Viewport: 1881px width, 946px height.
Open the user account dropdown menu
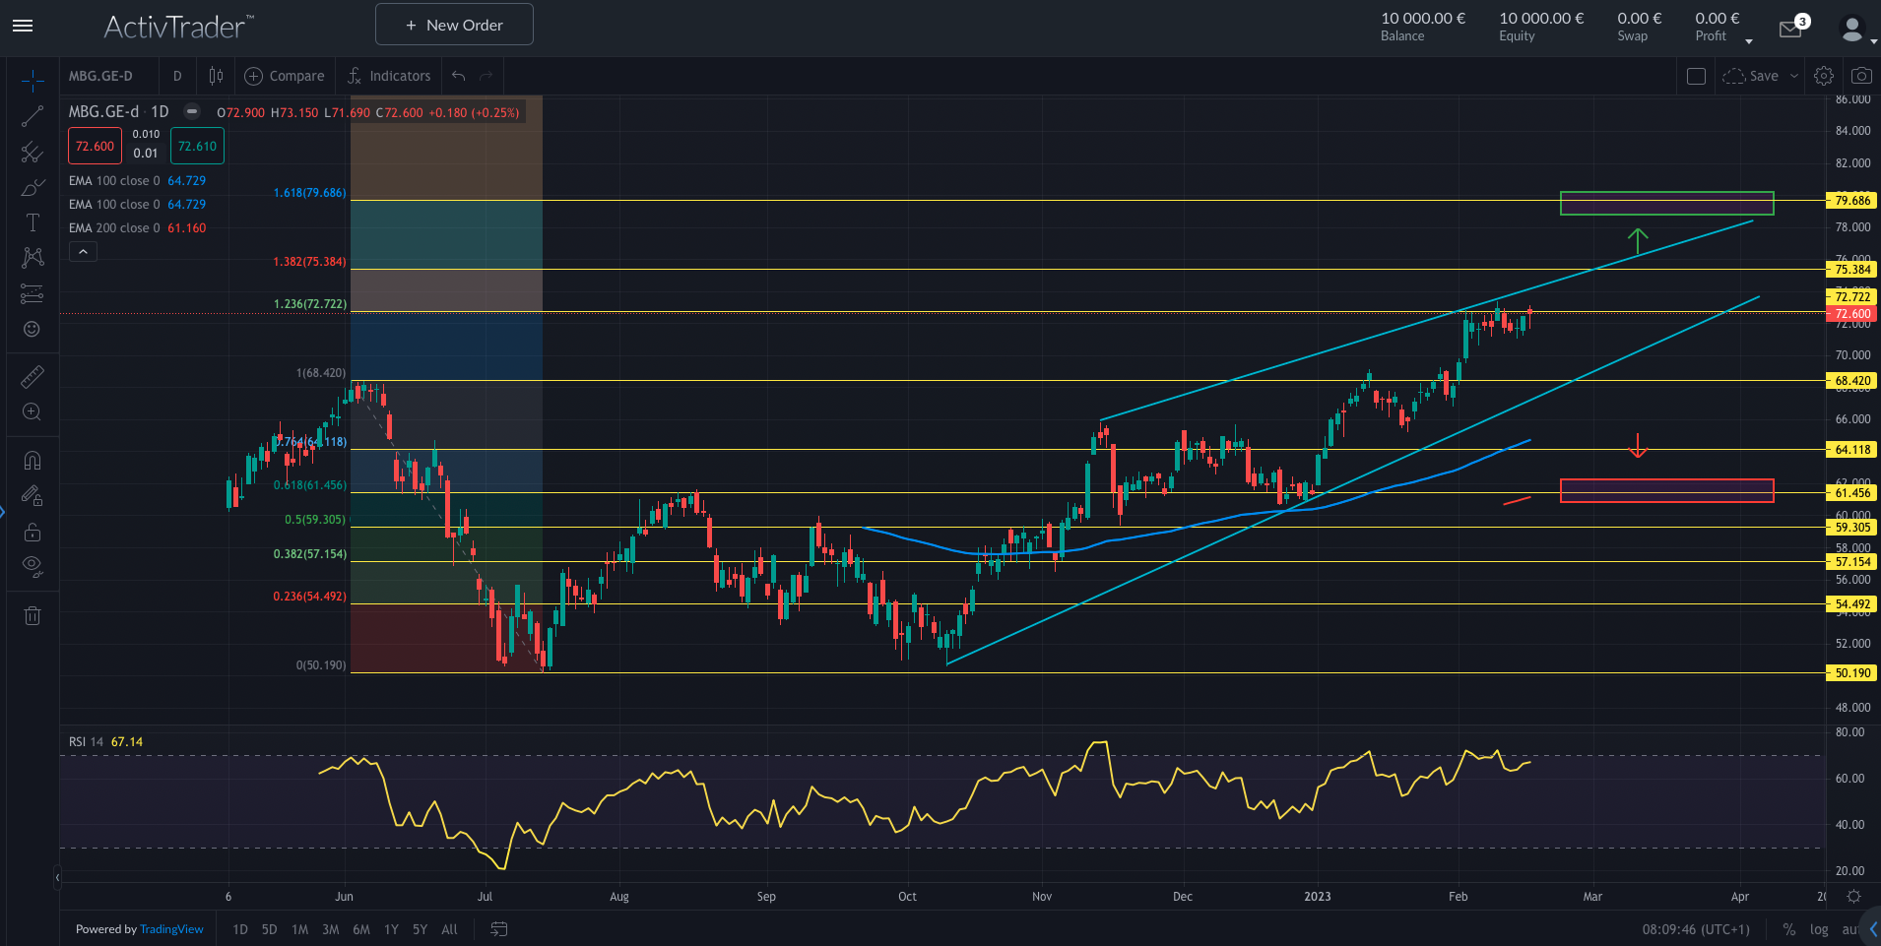pos(1856,30)
